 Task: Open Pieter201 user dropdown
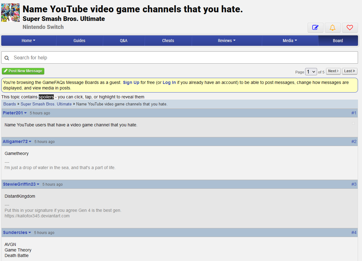click(x=15, y=113)
